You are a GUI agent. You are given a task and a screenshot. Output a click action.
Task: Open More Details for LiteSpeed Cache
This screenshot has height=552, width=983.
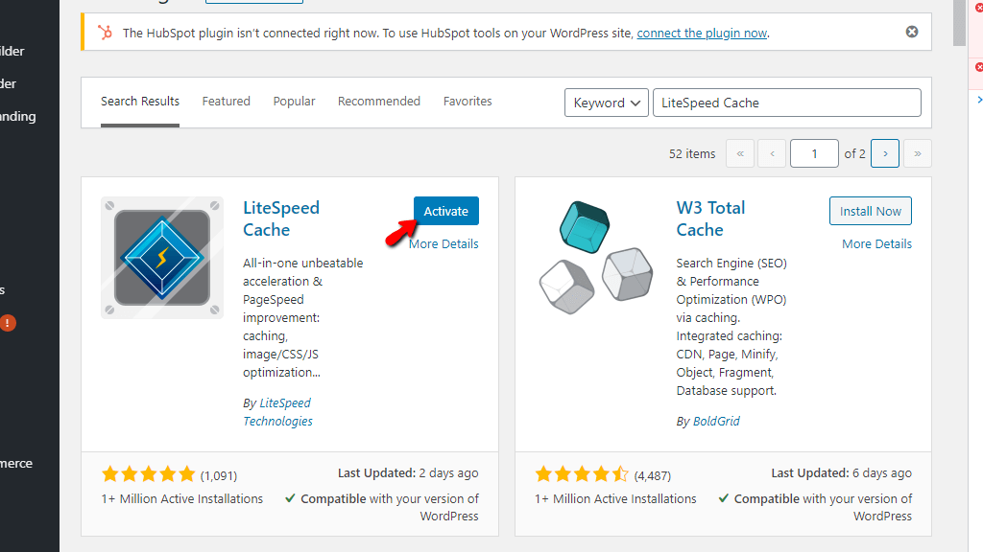444,244
